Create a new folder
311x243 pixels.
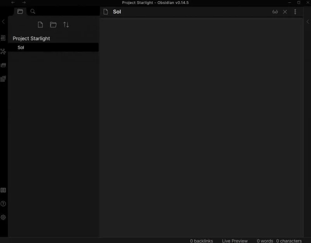pyautogui.click(x=53, y=25)
